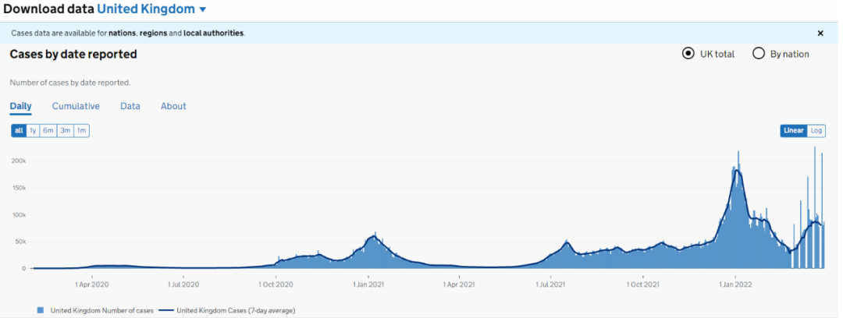Show all time range
Viewport: 843px width, 318px height.
tap(19, 131)
